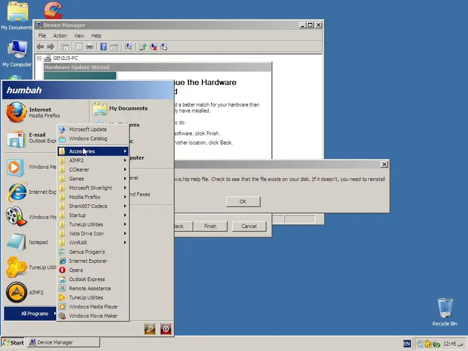Open Outlook Express E-mail entry in Start menu

[x=31, y=138]
